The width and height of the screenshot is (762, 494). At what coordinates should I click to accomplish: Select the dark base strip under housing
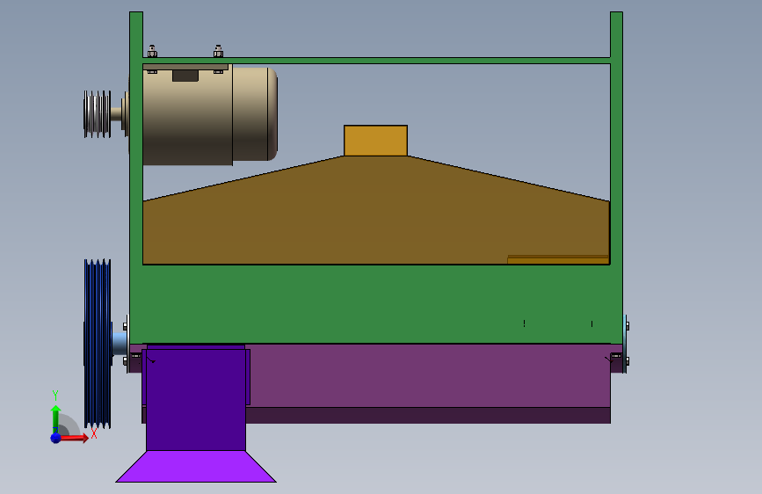pyautogui.click(x=428, y=415)
